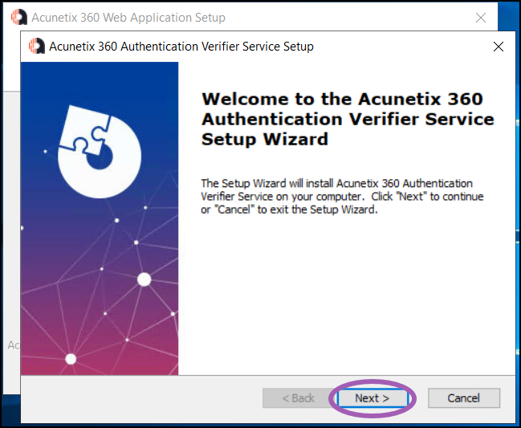Click the Acunetix icon in Web Application Setup title bar
The height and width of the screenshot is (428, 521).
tap(18, 17)
